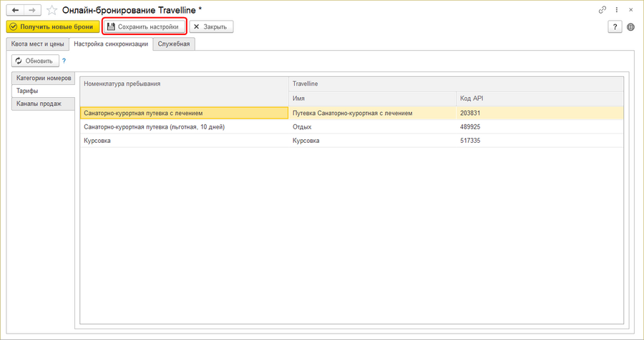Refresh data with the Обновить button
Viewport: 644px width, 340px height.
tap(34, 61)
